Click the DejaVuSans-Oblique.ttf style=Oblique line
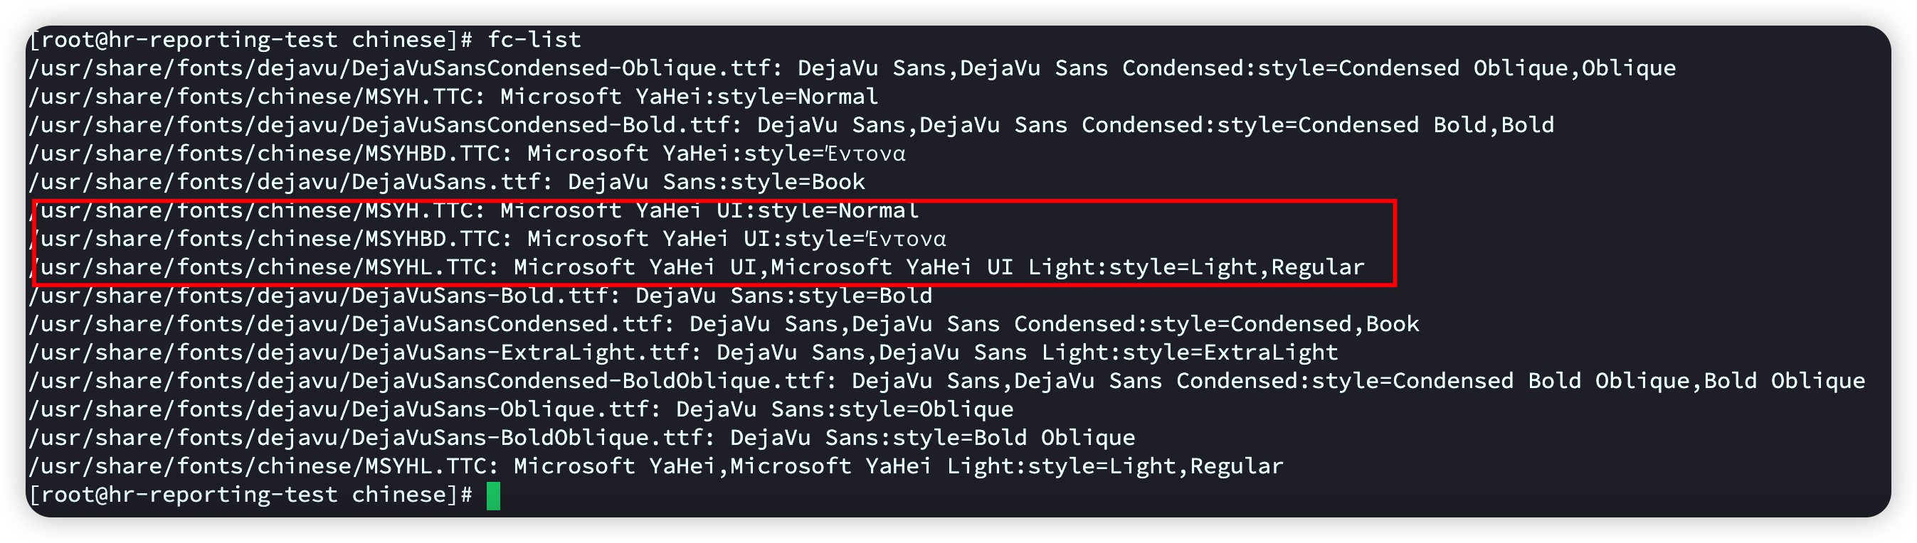This screenshot has width=1917, height=543. [521, 409]
